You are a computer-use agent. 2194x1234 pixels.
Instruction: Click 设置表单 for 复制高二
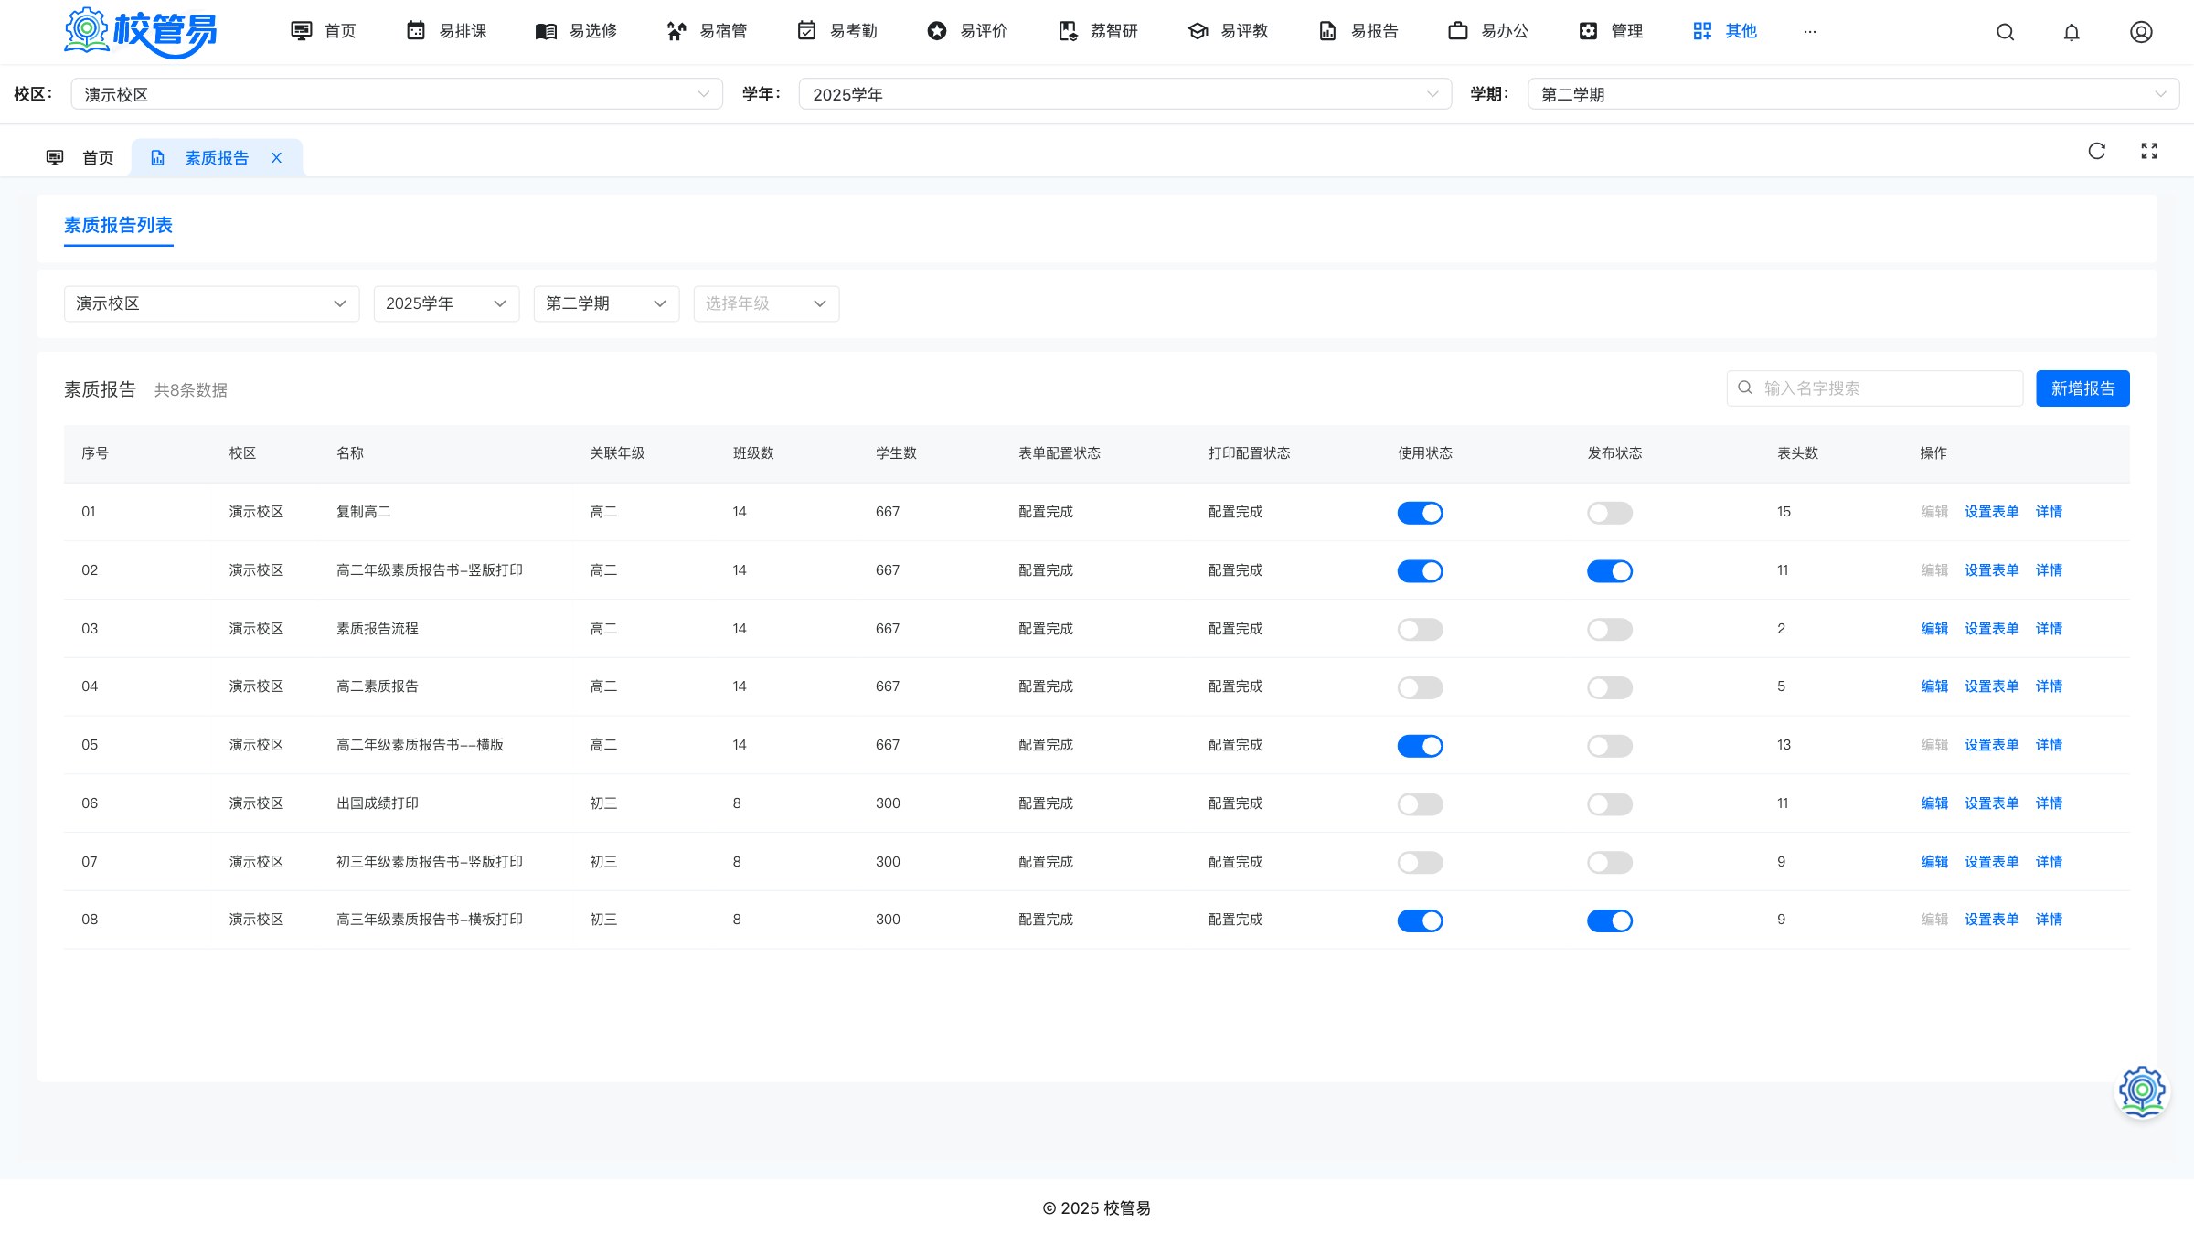(x=1991, y=512)
